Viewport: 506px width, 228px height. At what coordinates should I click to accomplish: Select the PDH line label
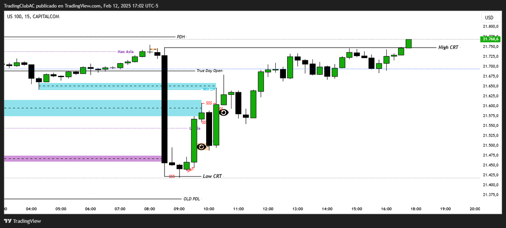pyautogui.click(x=181, y=37)
